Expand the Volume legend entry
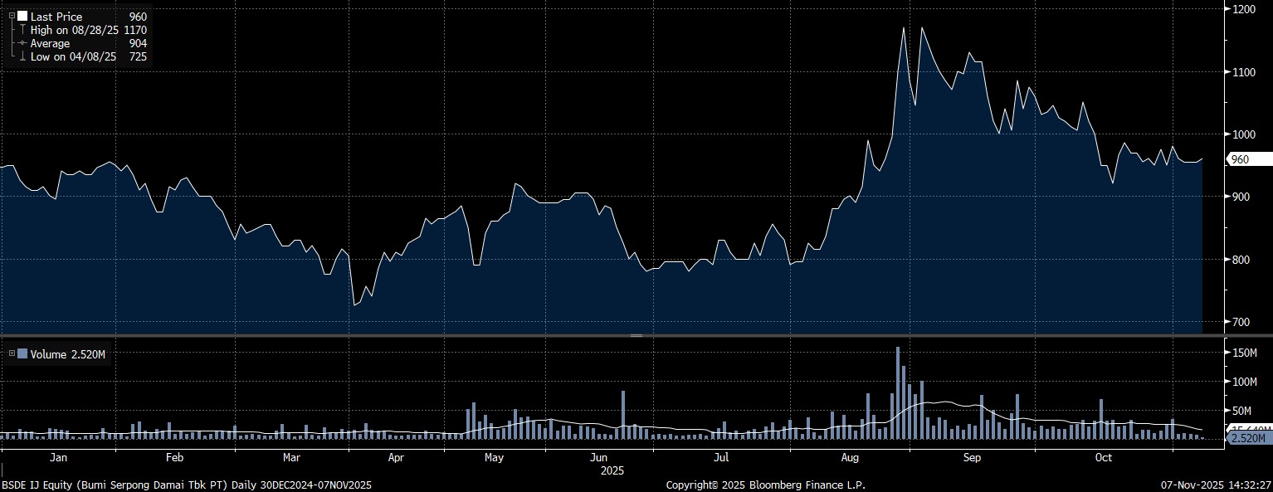The width and height of the screenshot is (1273, 492). pyautogui.click(x=12, y=353)
